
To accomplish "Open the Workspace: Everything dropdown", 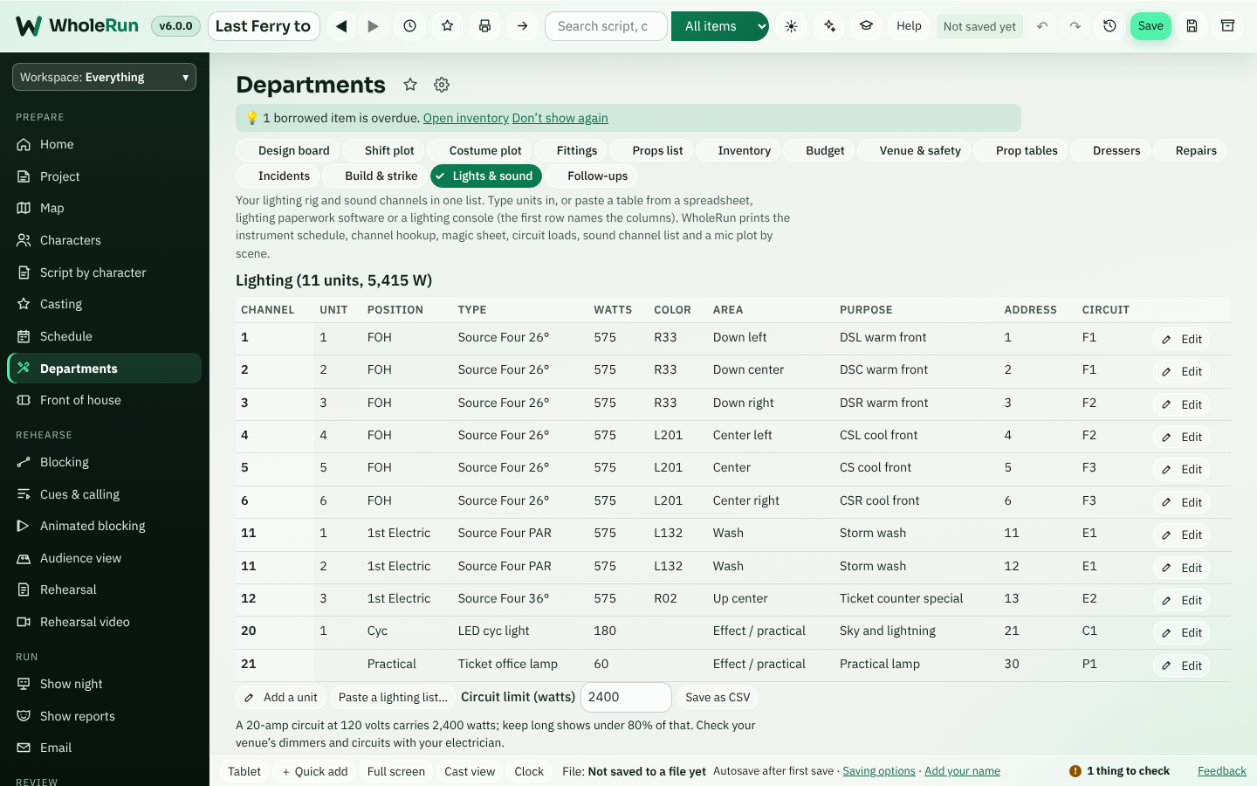I will click(x=104, y=77).
